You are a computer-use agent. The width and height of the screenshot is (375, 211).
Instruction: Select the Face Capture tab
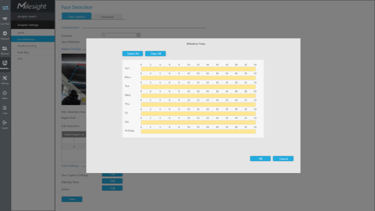pyautogui.click(x=77, y=16)
